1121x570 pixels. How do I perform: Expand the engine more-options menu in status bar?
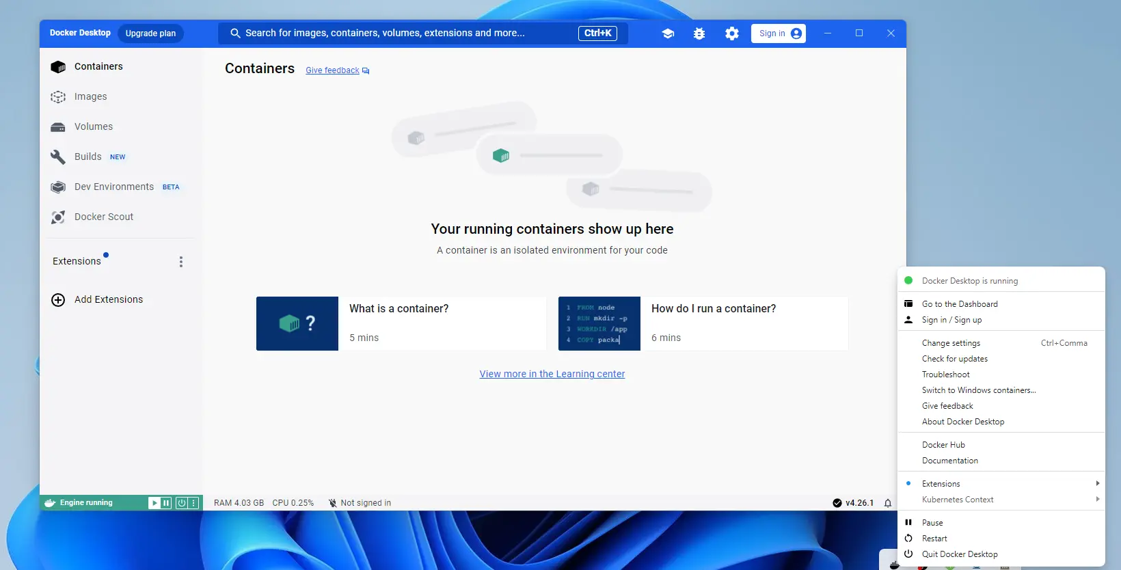click(x=194, y=503)
